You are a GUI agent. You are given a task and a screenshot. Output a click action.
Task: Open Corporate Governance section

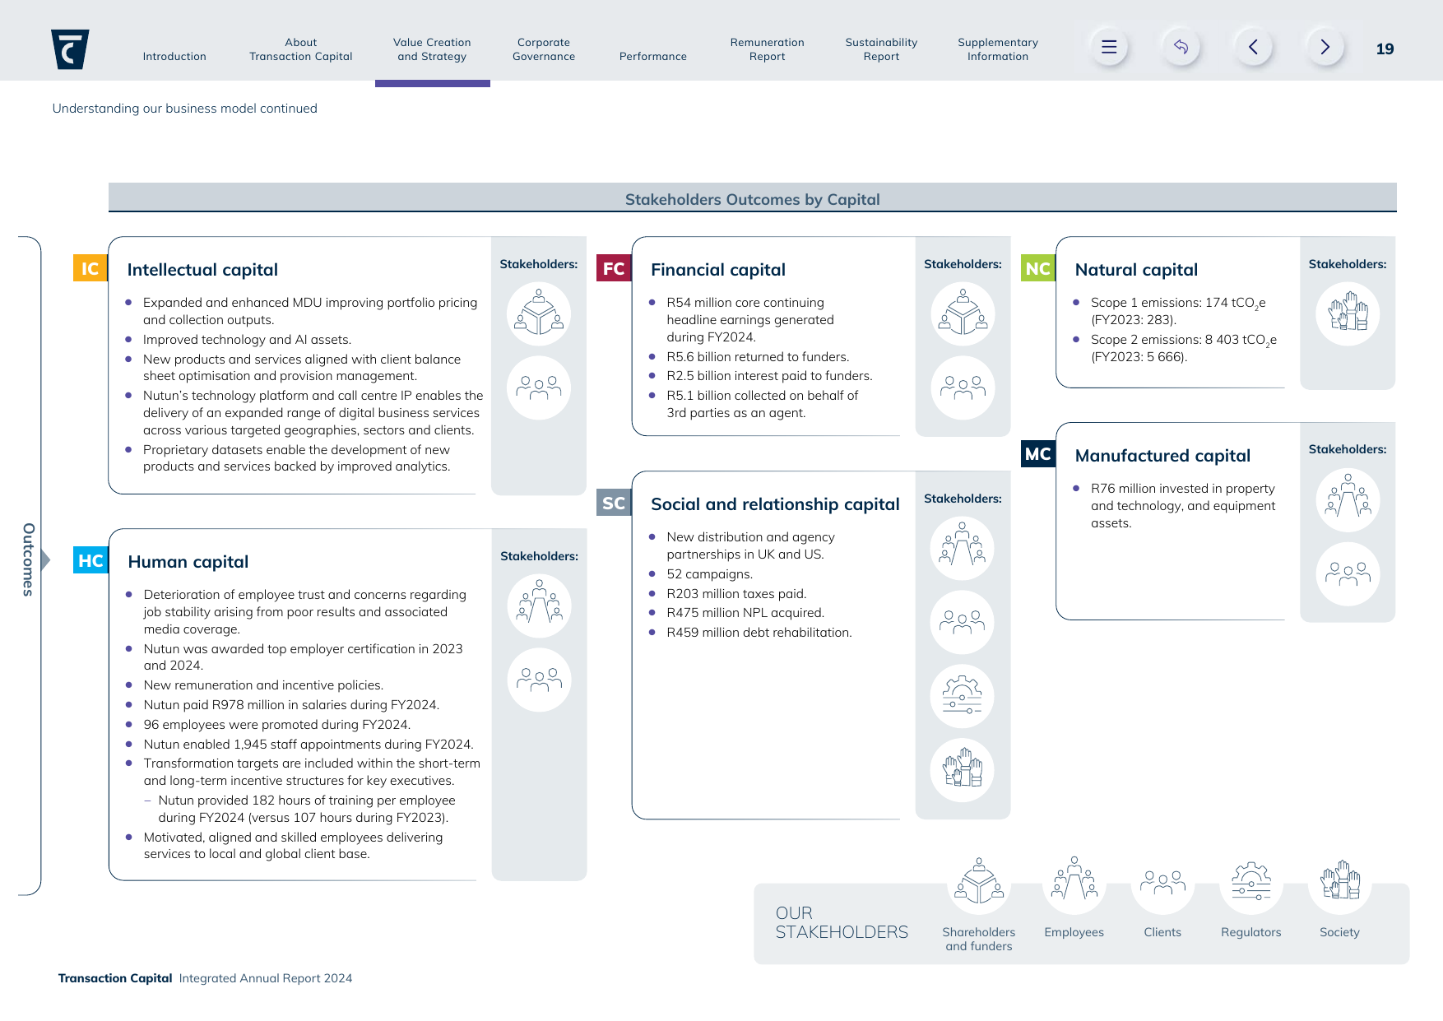coord(544,49)
